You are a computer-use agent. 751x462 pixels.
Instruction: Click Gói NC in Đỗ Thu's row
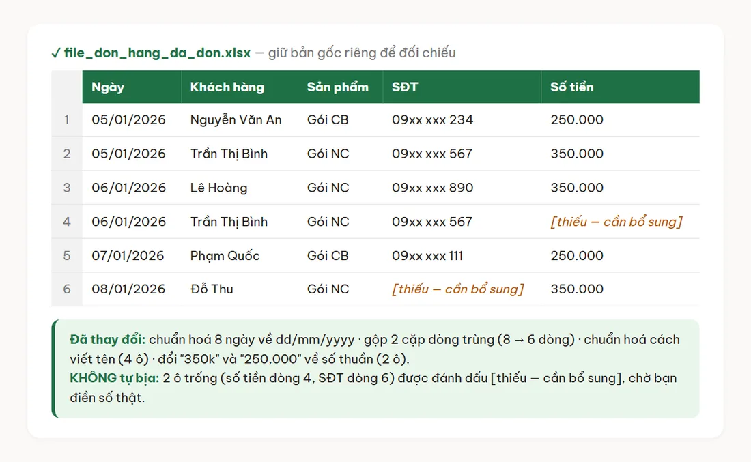(328, 289)
